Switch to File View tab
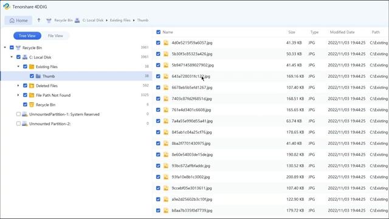This screenshot has width=389, height=219. pyautogui.click(x=55, y=36)
